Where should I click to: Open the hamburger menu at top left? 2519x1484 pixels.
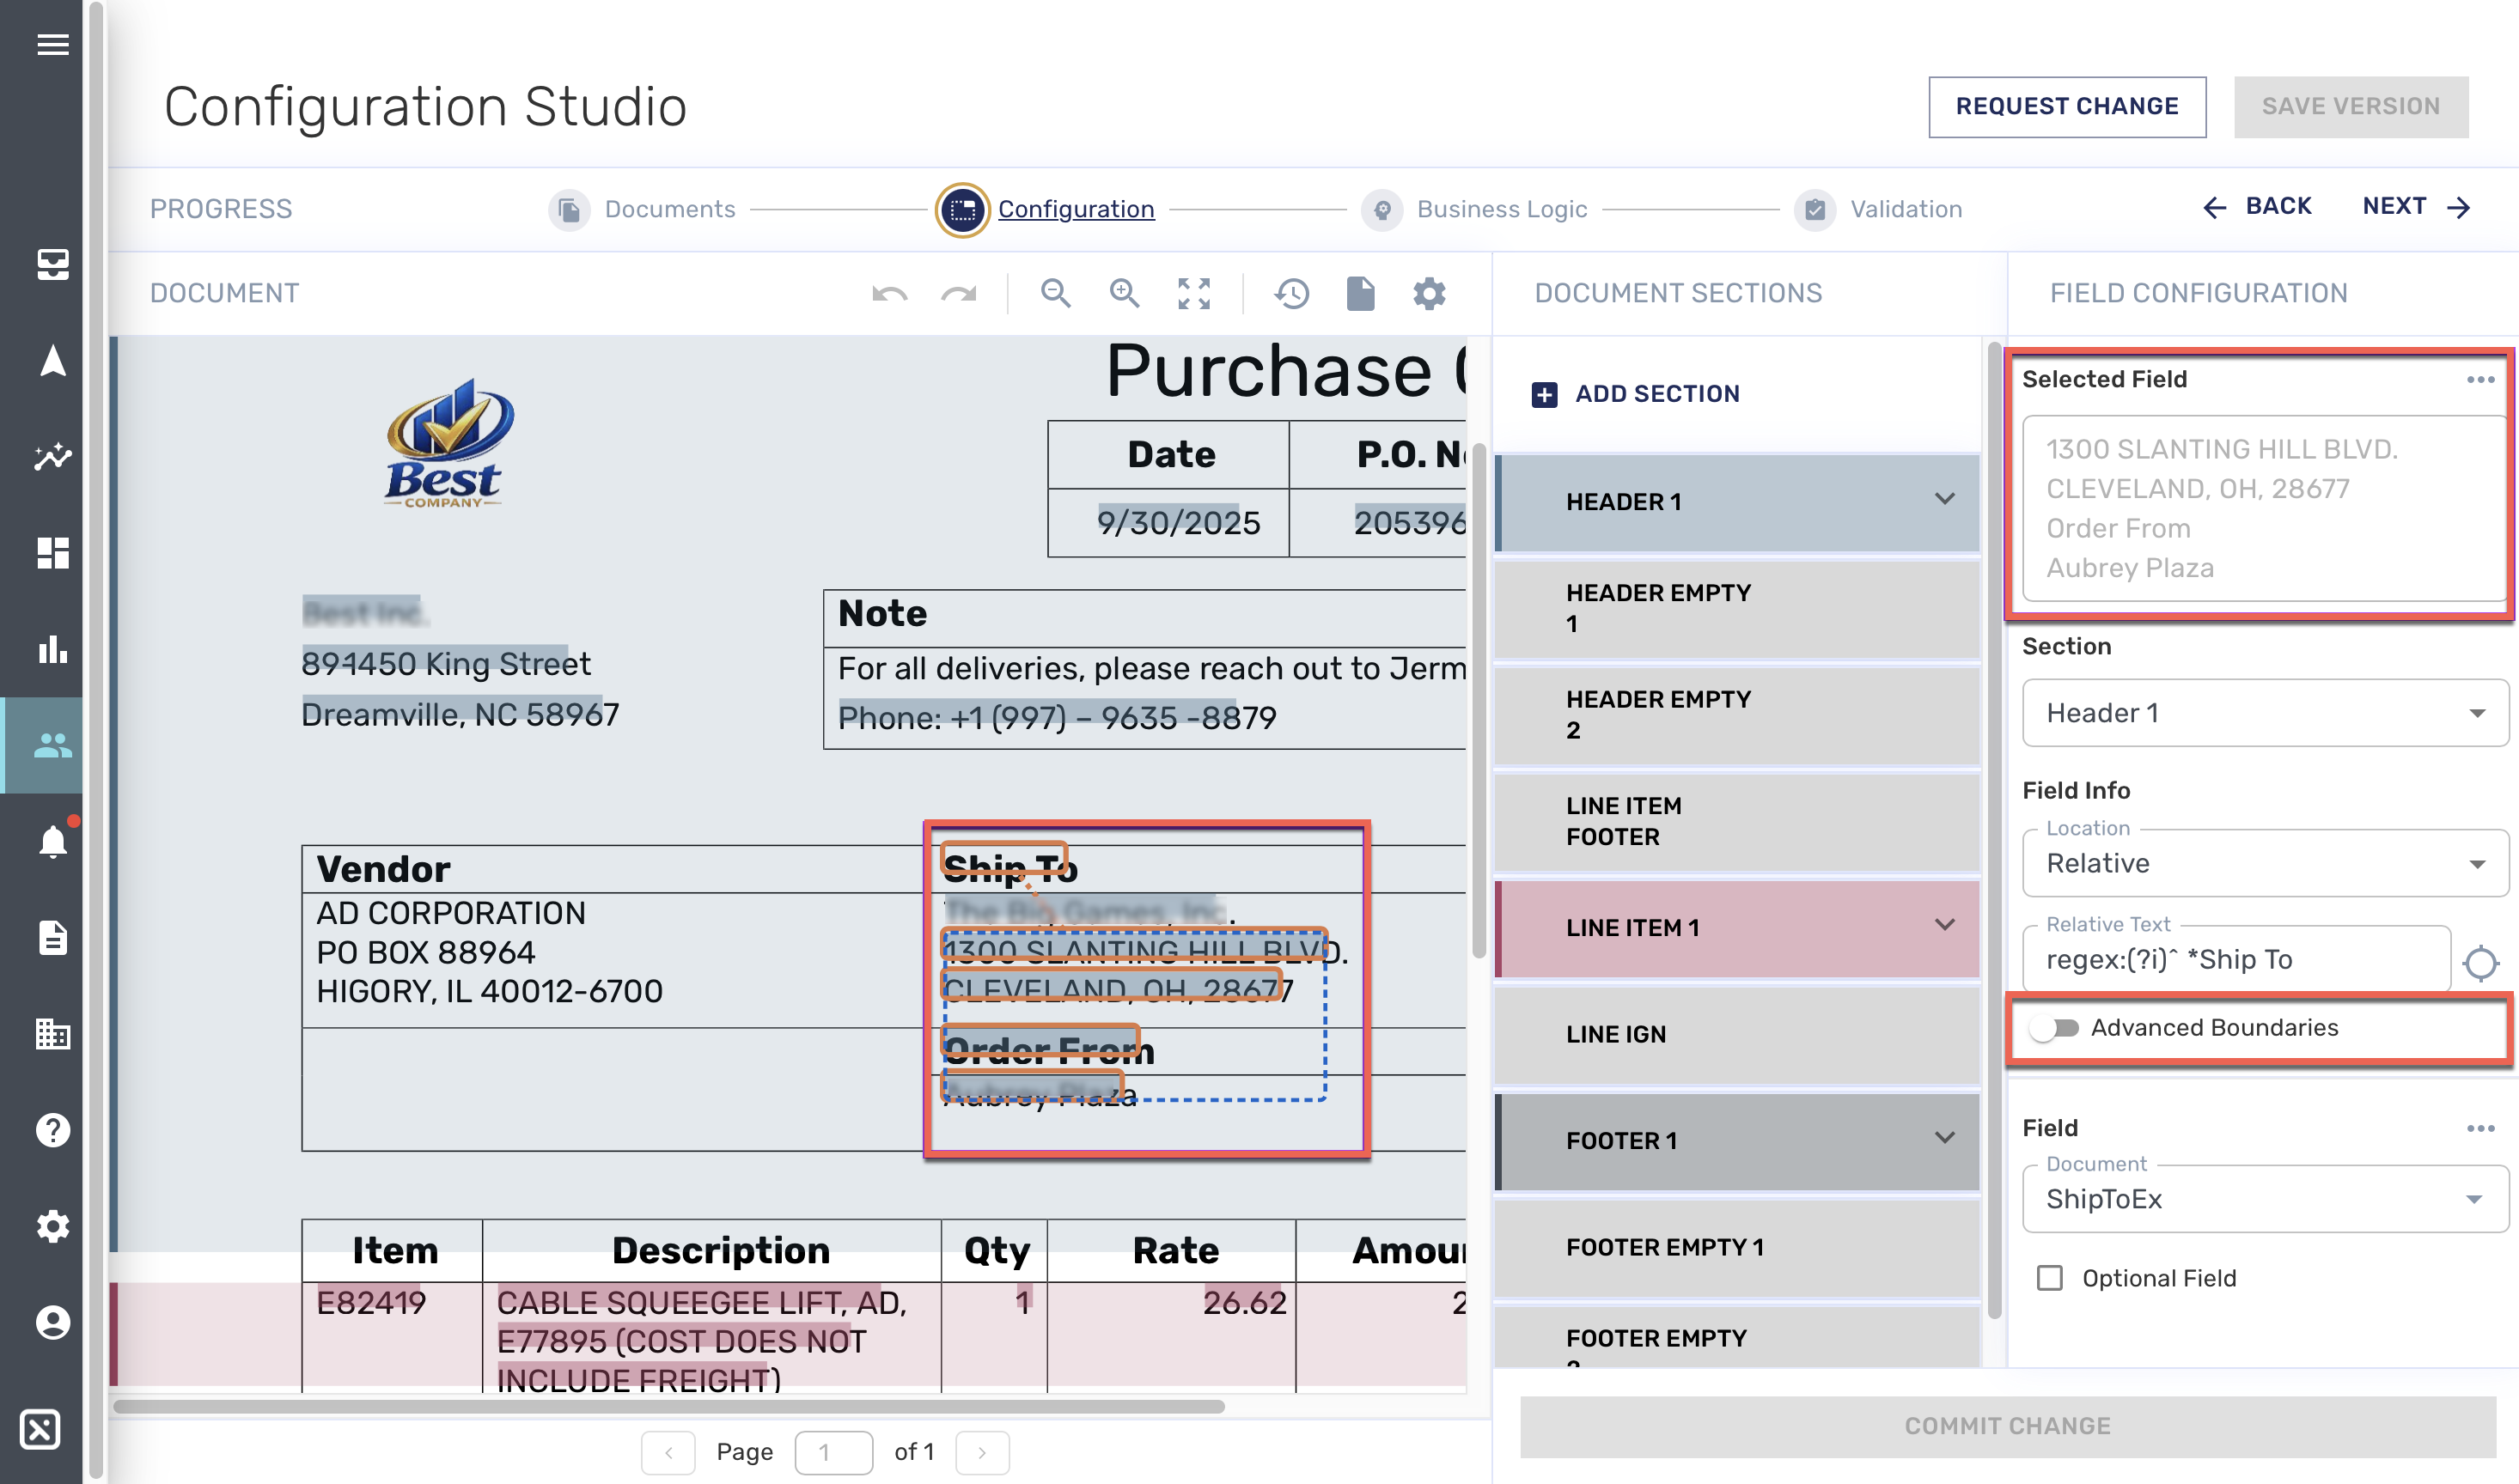coord(52,44)
